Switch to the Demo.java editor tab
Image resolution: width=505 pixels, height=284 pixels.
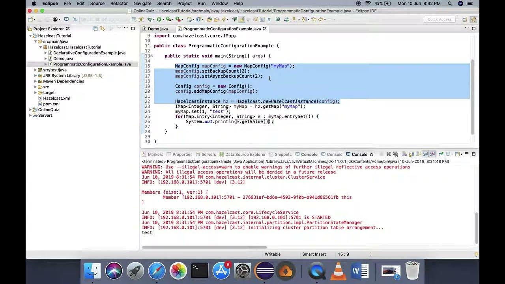tap(157, 29)
